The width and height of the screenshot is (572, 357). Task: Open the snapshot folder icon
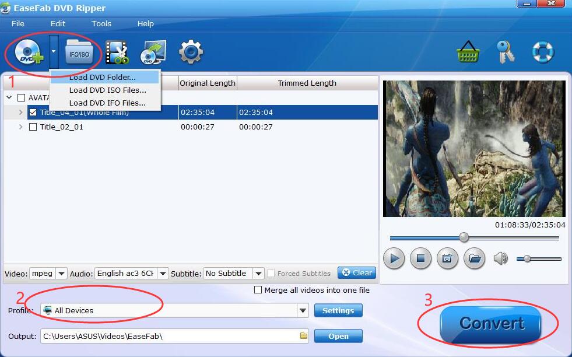(474, 258)
